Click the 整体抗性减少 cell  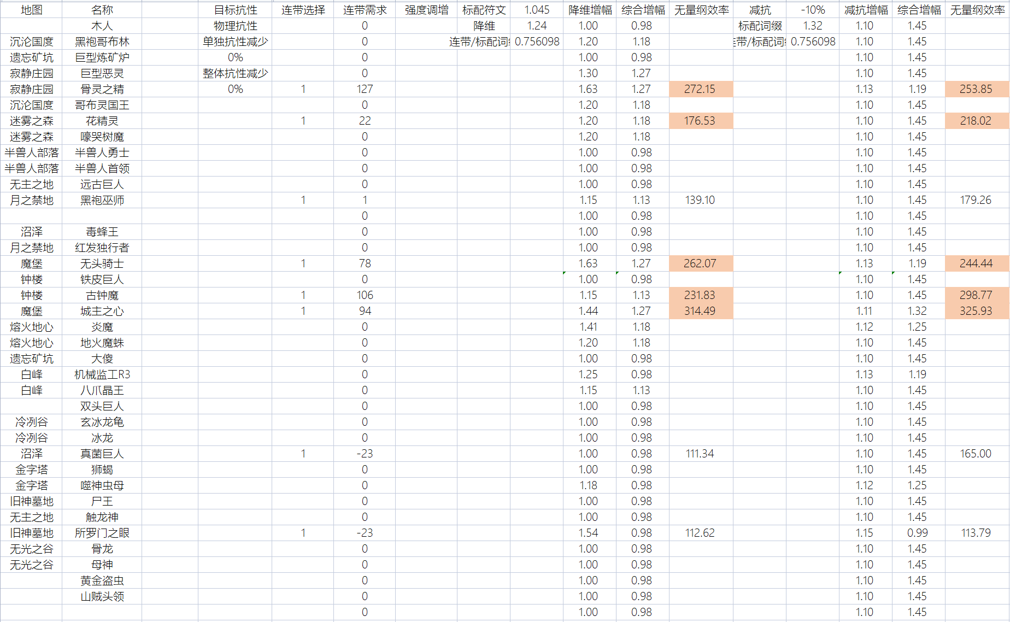tap(235, 73)
